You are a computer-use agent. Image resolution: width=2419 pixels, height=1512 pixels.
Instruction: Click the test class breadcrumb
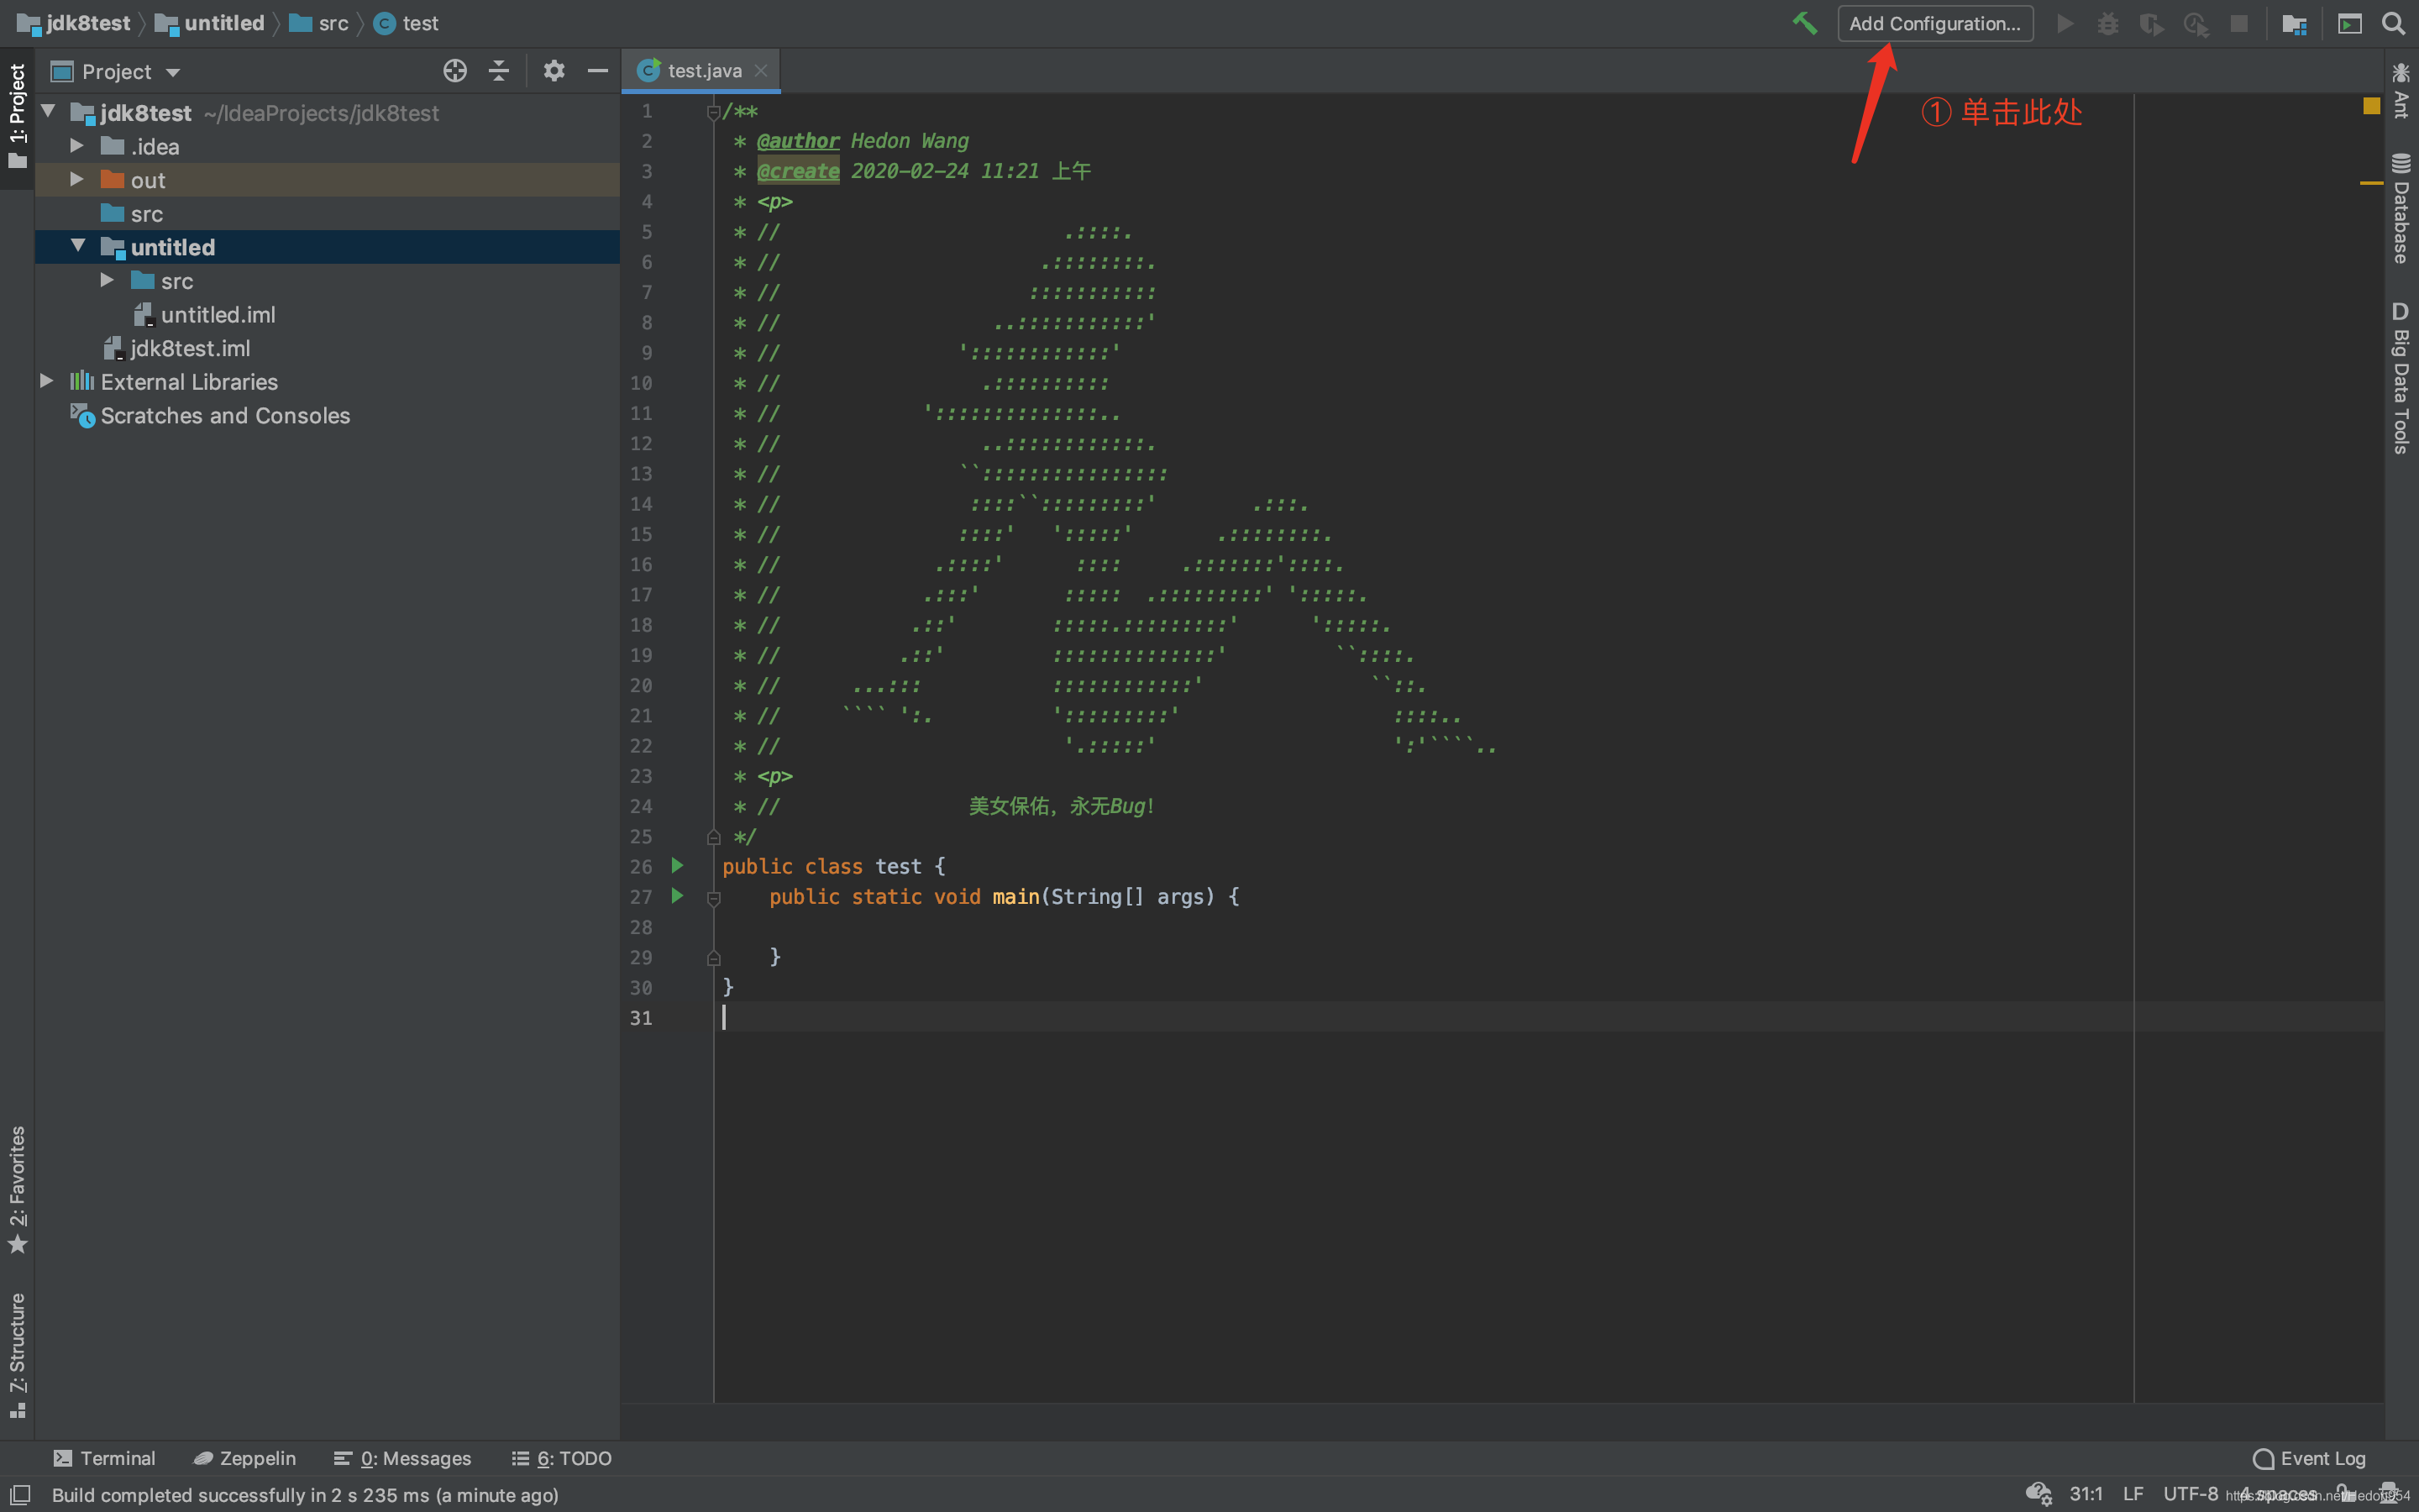tap(407, 23)
